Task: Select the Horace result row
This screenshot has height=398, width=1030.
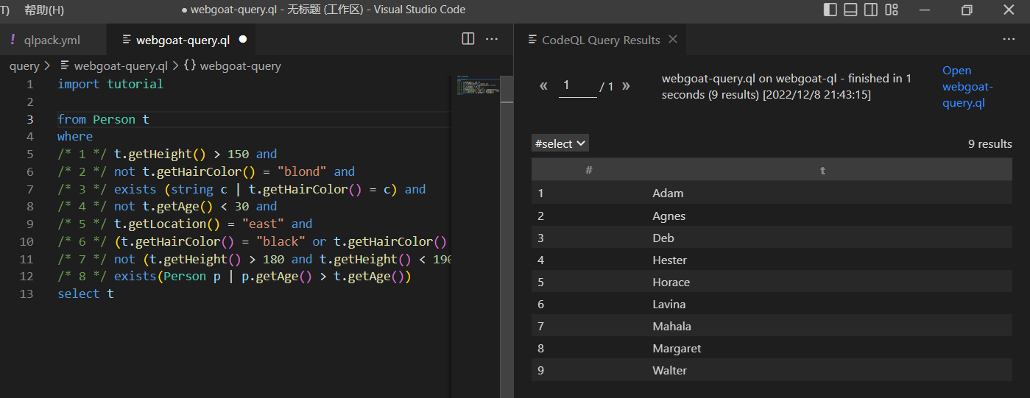Action: [x=772, y=282]
